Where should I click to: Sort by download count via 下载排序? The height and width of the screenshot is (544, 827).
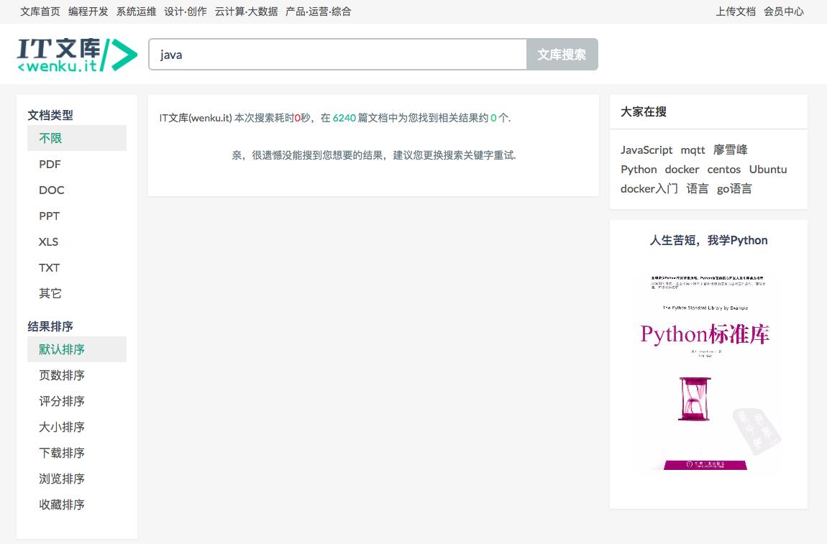coord(60,453)
